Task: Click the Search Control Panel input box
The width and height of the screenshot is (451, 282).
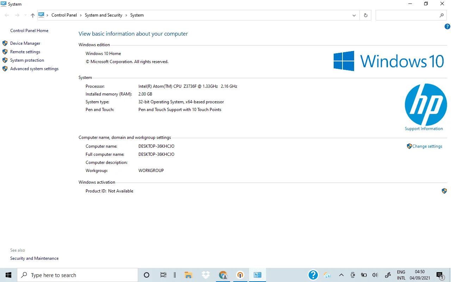Action: pos(412,15)
